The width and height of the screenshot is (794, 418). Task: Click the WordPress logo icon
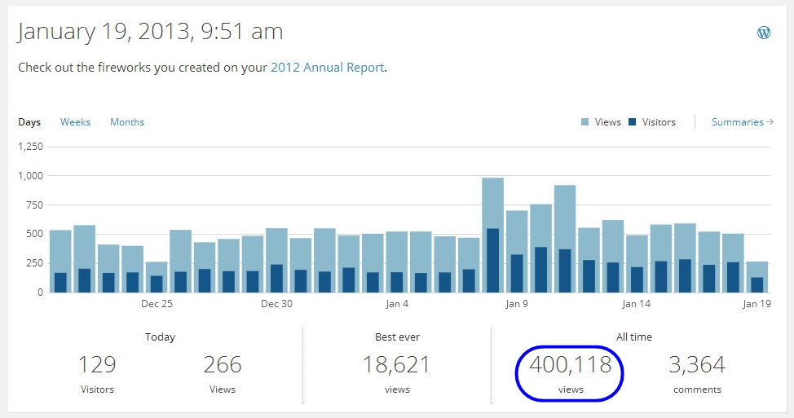tap(764, 33)
